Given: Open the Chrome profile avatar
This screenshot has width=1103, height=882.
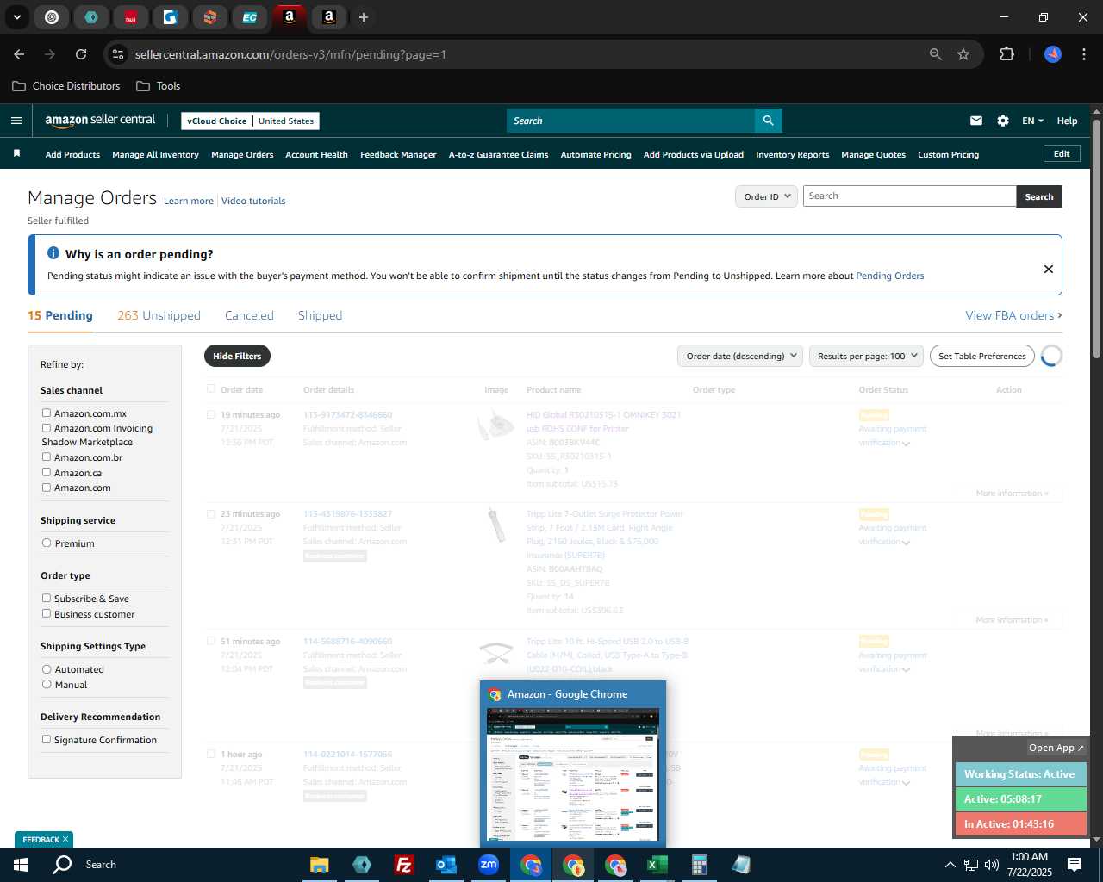Looking at the screenshot, I should point(1053,54).
